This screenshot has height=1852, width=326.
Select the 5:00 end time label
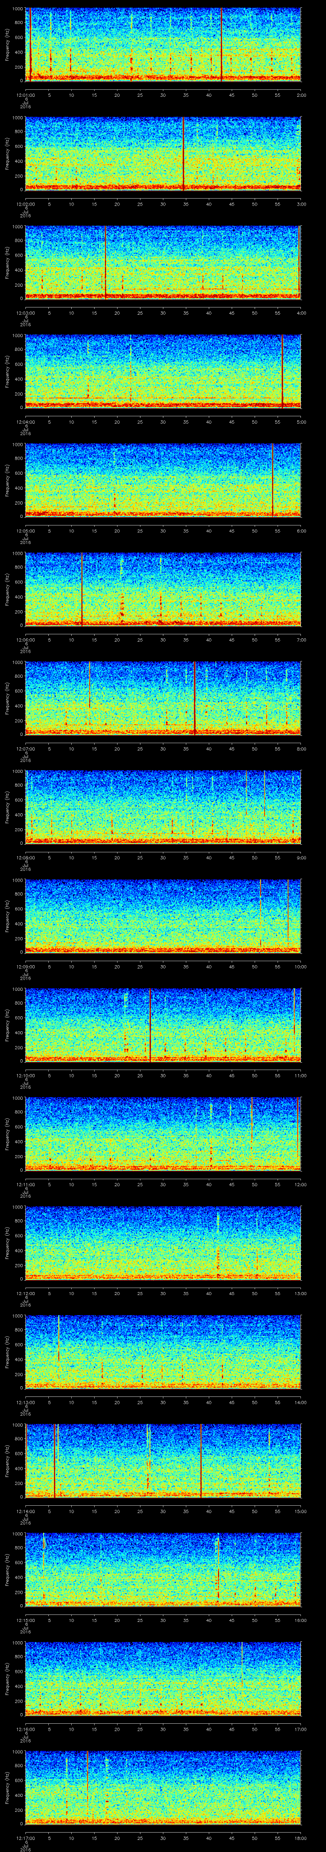click(x=301, y=422)
